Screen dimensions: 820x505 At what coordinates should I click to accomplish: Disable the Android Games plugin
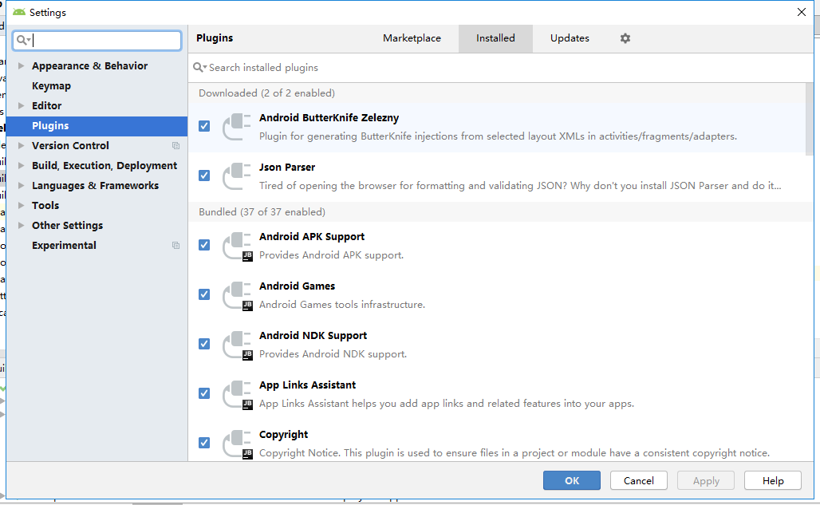(x=204, y=294)
